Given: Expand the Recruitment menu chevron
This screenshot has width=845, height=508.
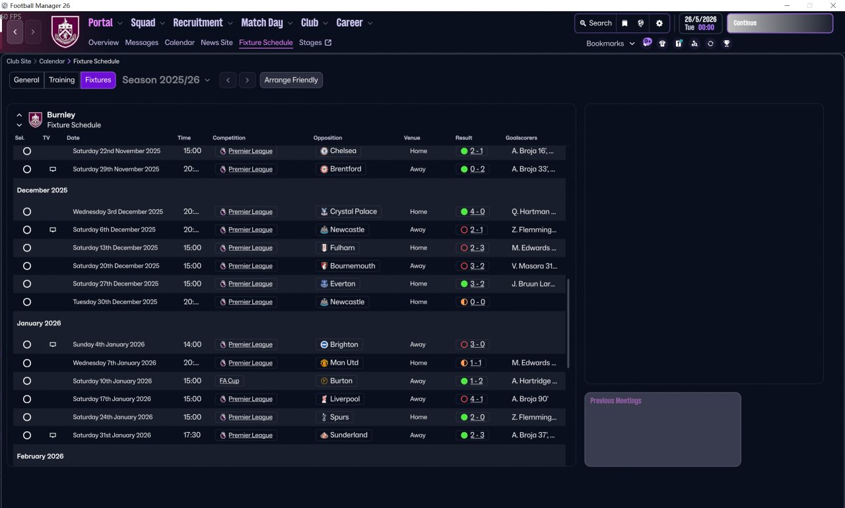Looking at the screenshot, I should point(230,23).
